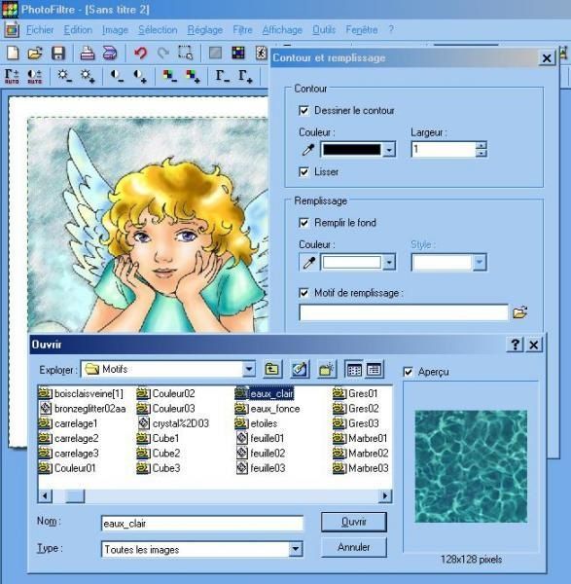Select the Marbre01 file
Viewport: 571px width, 584px height.
pos(360,438)
